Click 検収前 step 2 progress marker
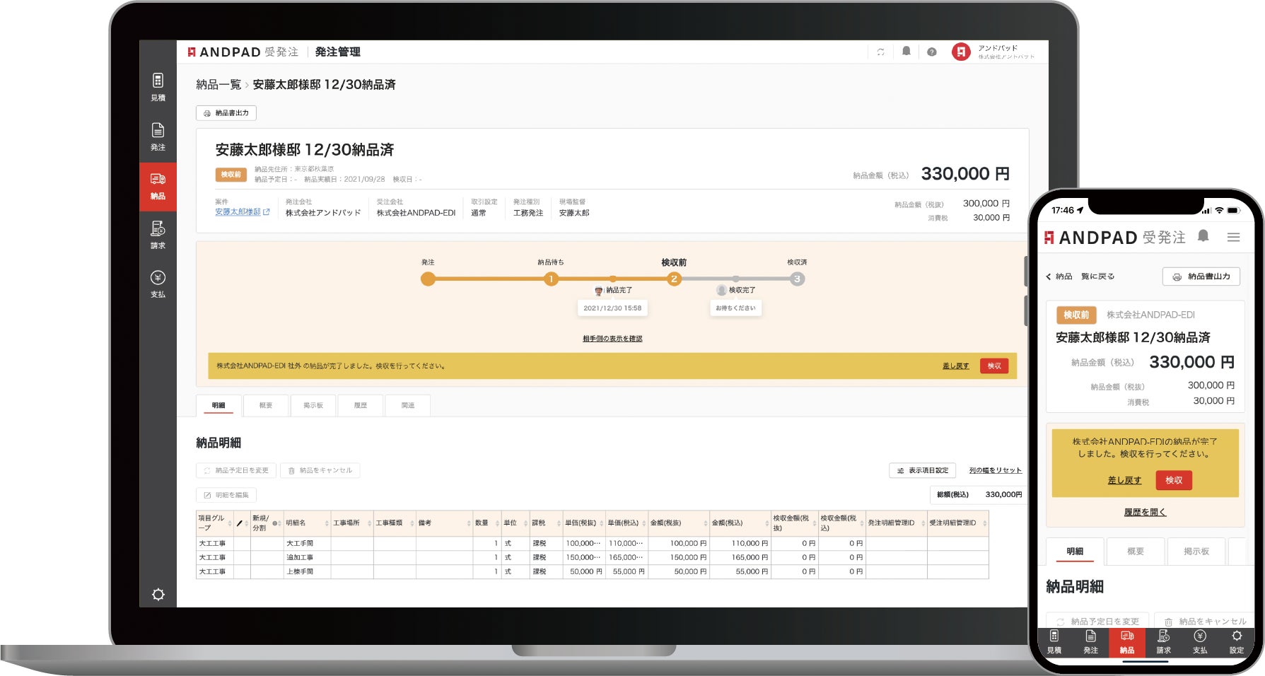The width and height of the screenshot is (1265, 676). [674, 279]
